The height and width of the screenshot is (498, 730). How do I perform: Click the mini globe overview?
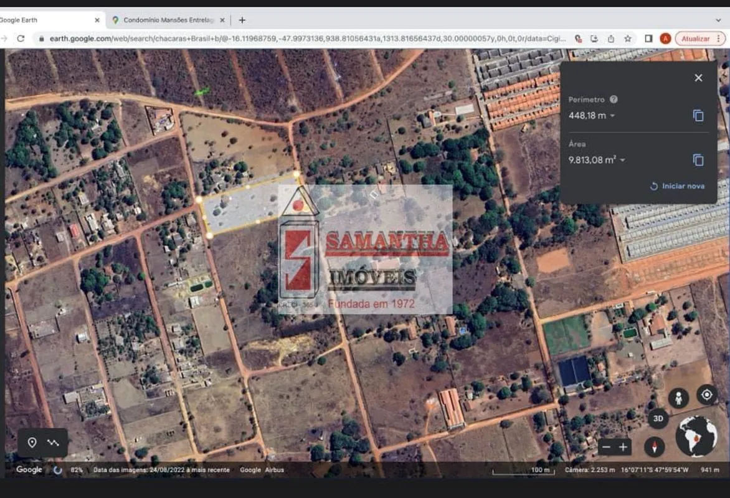[x=696, y=436]
